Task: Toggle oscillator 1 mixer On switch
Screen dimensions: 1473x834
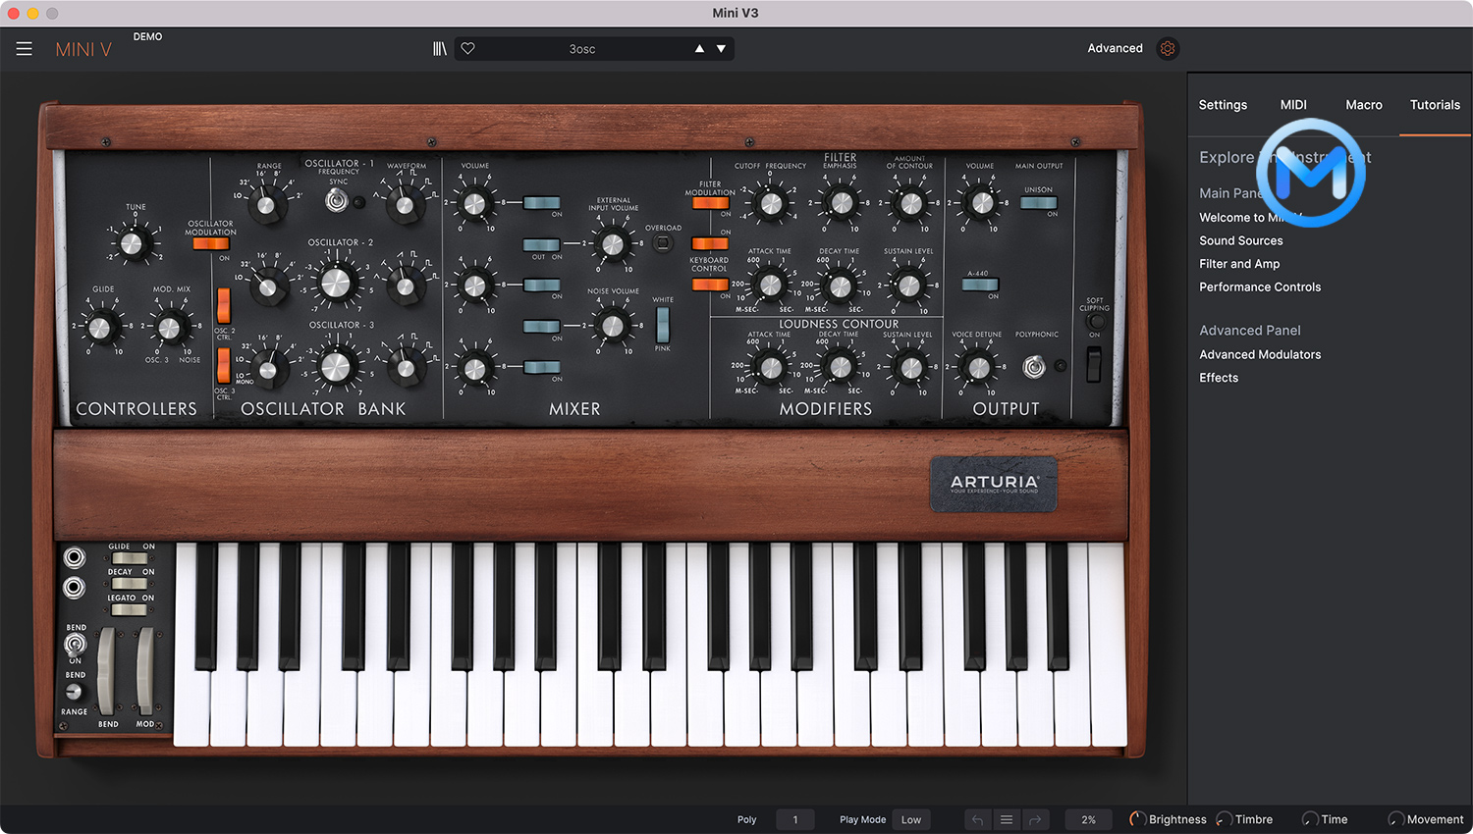Action: point(541,203)
